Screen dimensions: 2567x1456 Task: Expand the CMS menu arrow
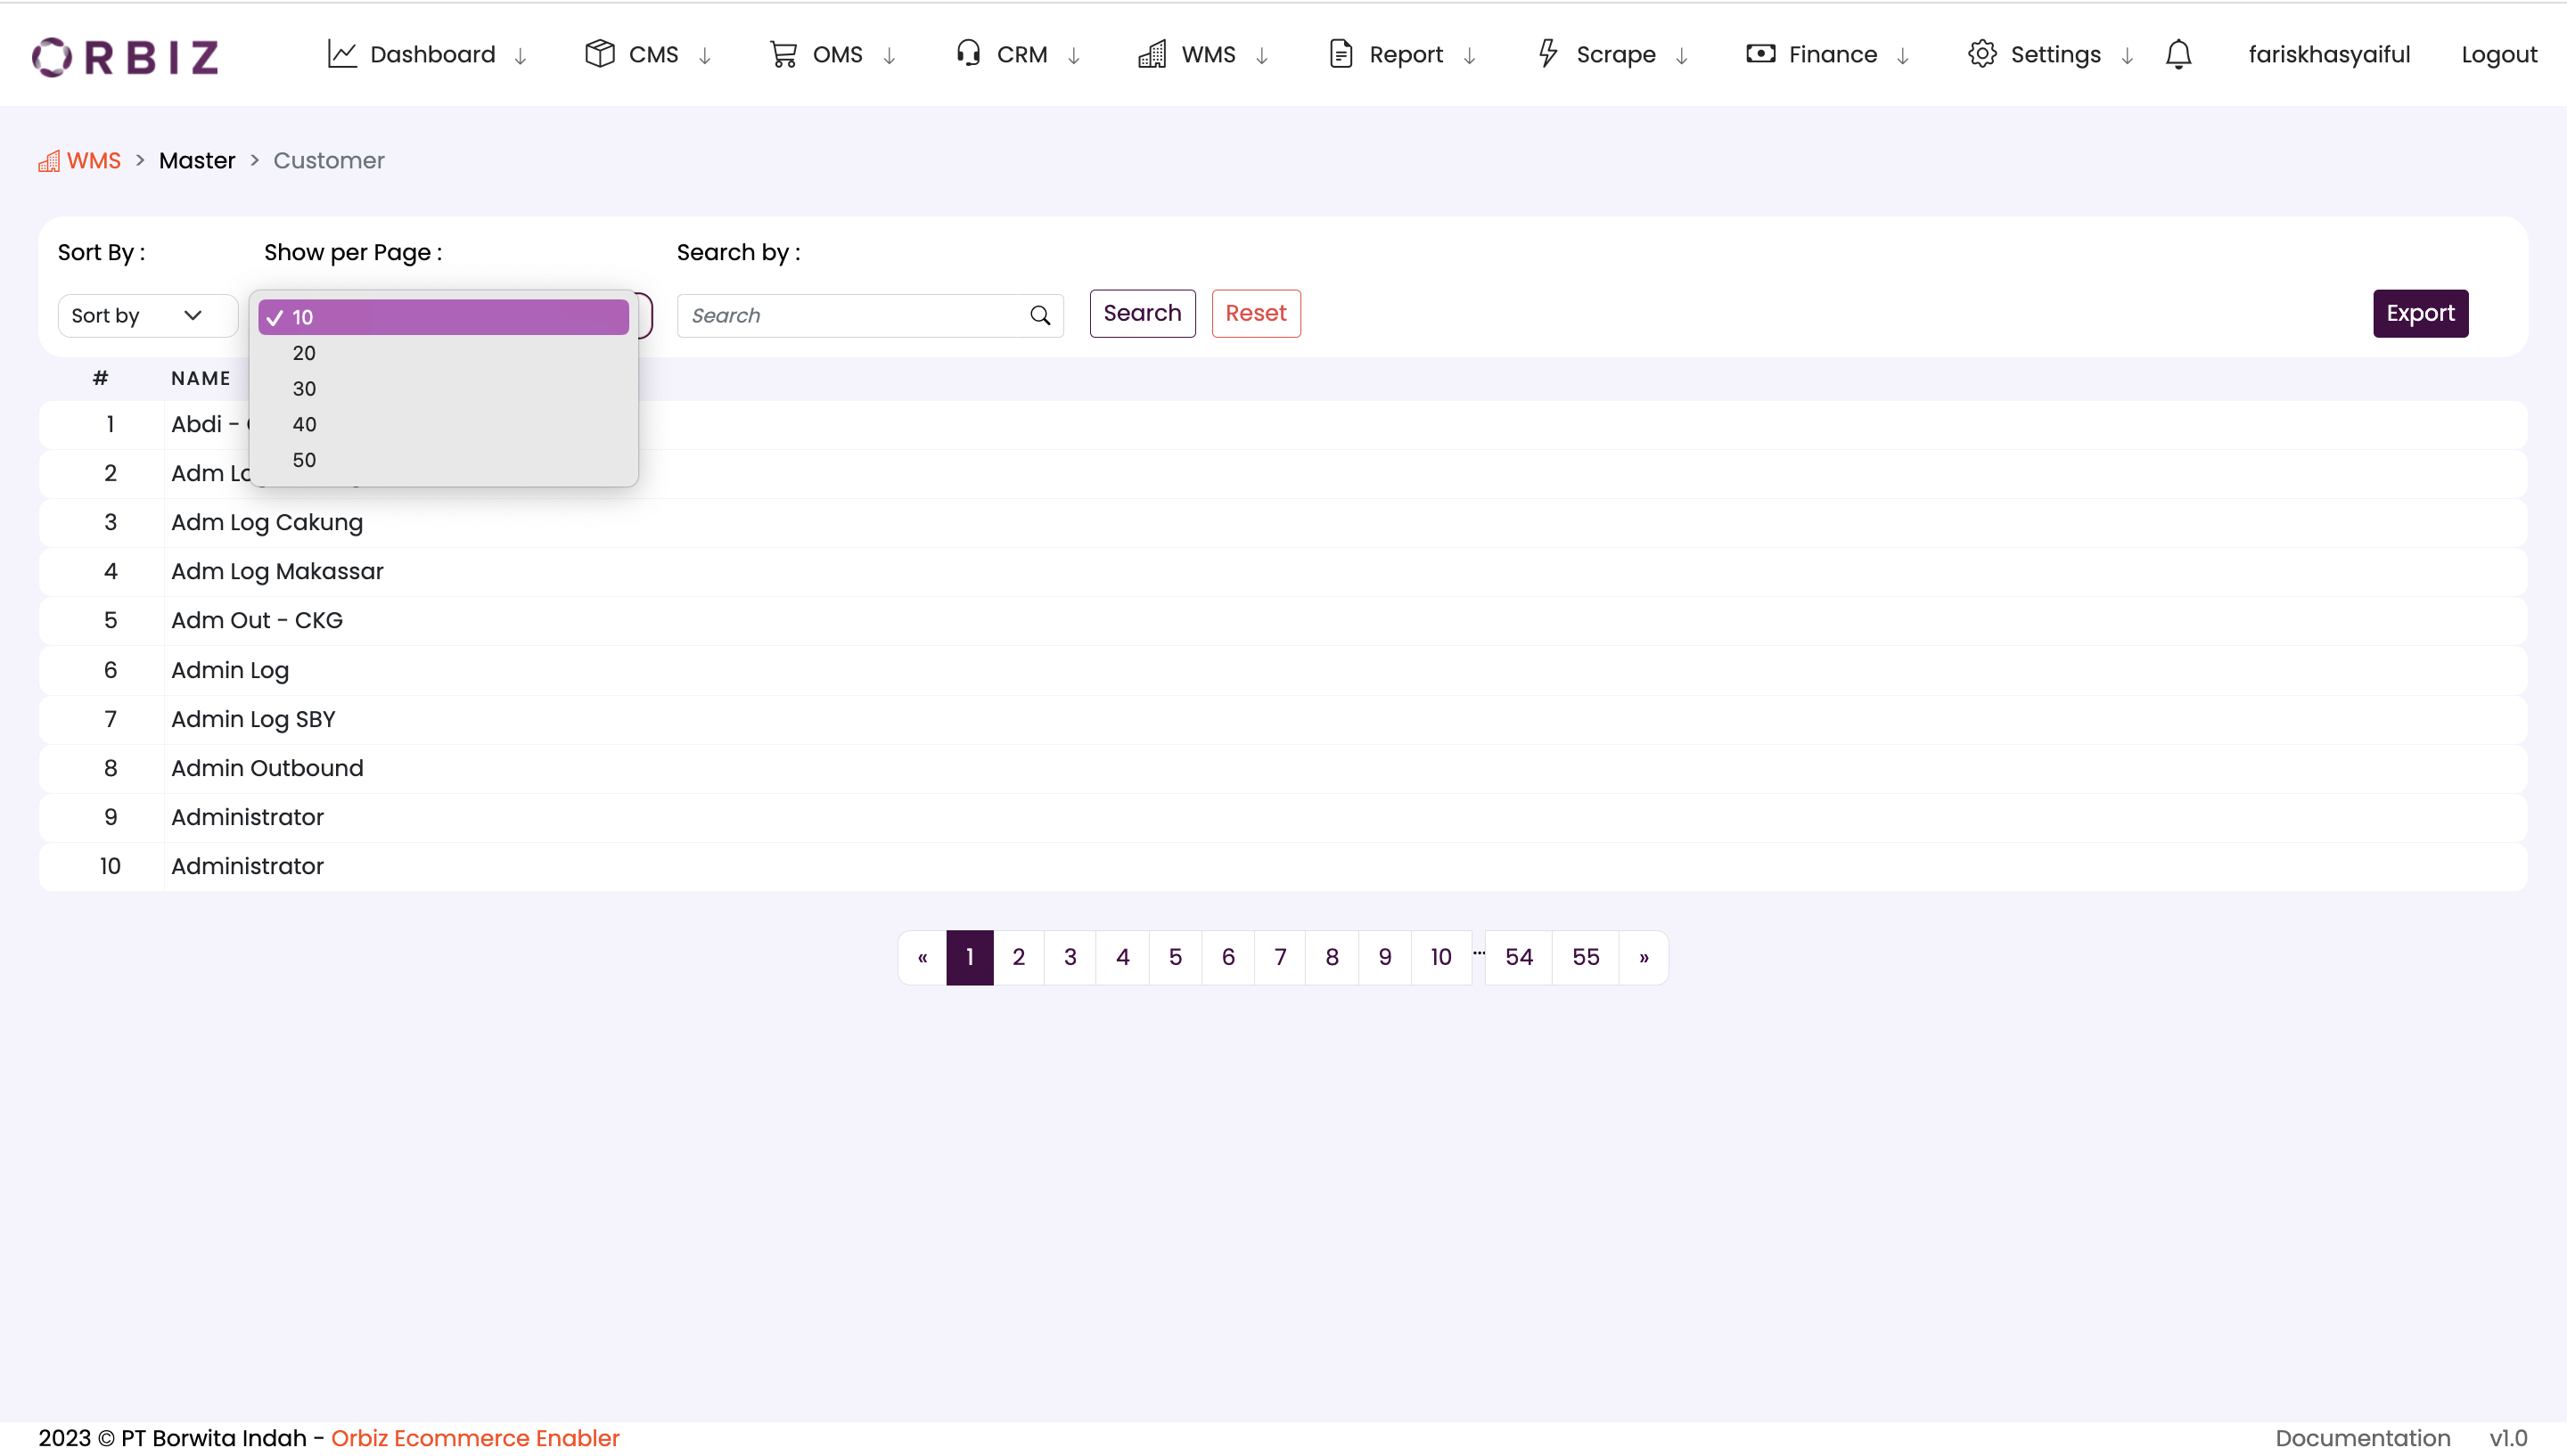[705, 56]
